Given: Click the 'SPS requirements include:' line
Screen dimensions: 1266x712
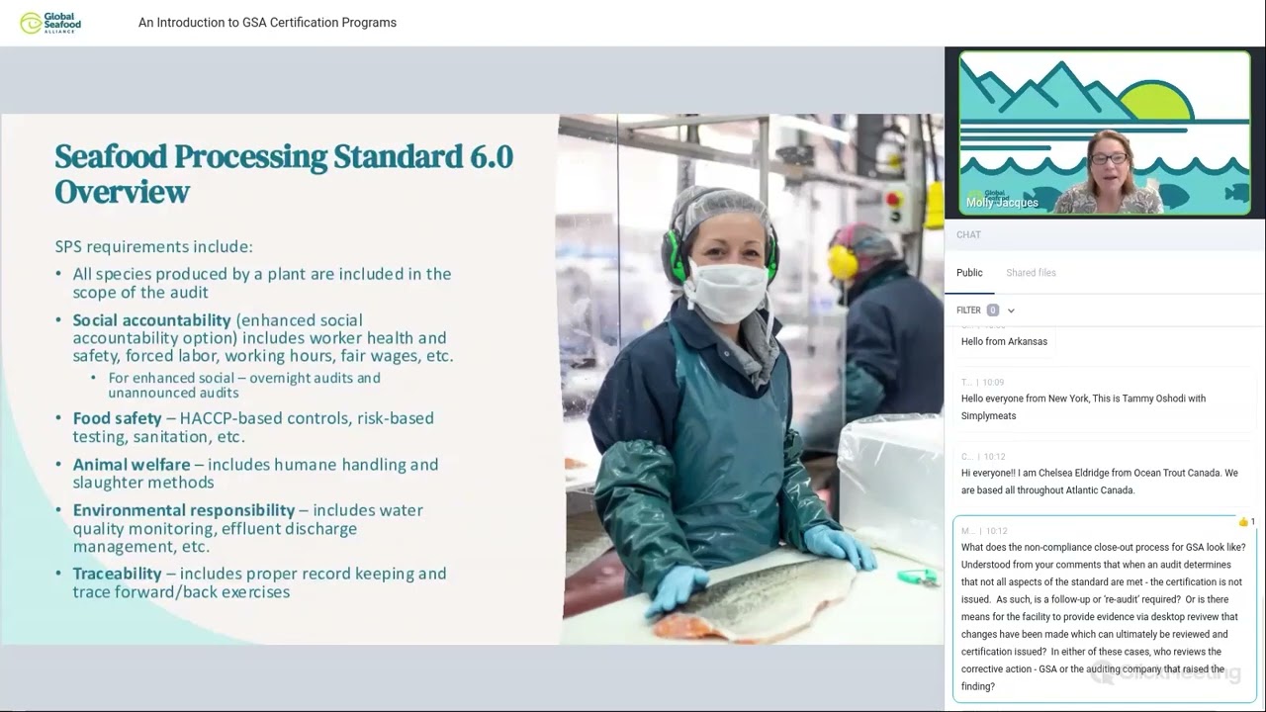Looking at the screenshot, I should (x=154, y=246).
